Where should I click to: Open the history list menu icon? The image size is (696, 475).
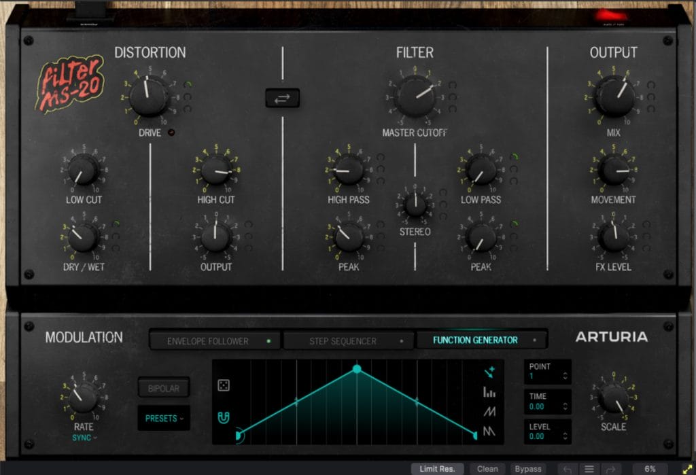point(589,469)
